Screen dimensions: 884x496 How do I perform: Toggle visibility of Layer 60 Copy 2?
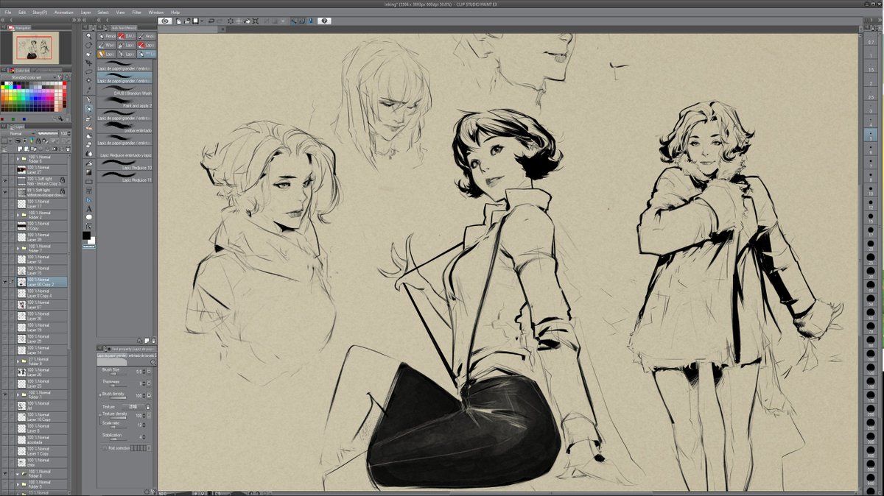coord(6,282)
